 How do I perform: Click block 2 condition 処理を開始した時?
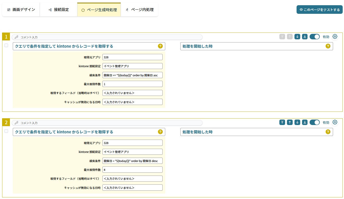[256, 132]
